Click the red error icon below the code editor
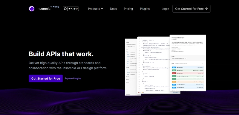This screenshot has height=115, width=239. (139, 92)
